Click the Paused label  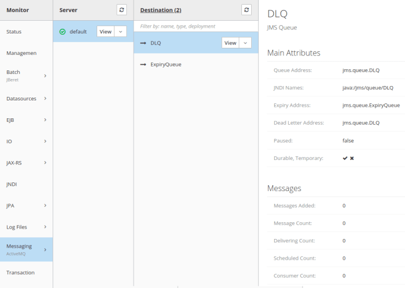(283, 141)
